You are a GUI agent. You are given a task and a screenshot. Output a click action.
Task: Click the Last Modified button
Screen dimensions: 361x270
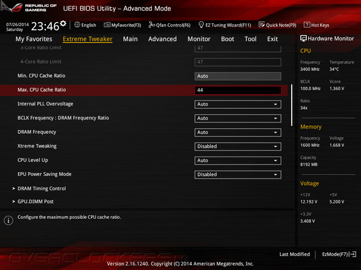click(294, 254)
